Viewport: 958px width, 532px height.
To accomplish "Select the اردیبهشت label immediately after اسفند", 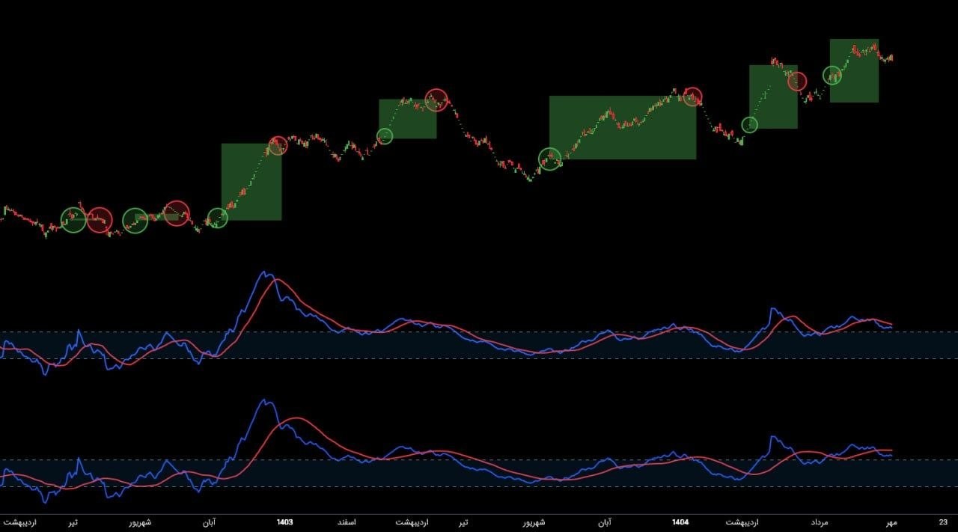I will [412, 522].
